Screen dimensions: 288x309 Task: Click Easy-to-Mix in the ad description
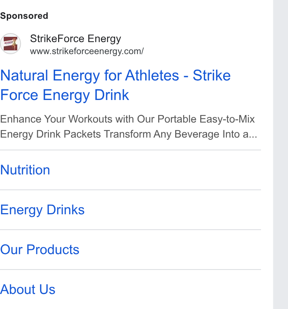pyautogui.click(x=227, y=119)
